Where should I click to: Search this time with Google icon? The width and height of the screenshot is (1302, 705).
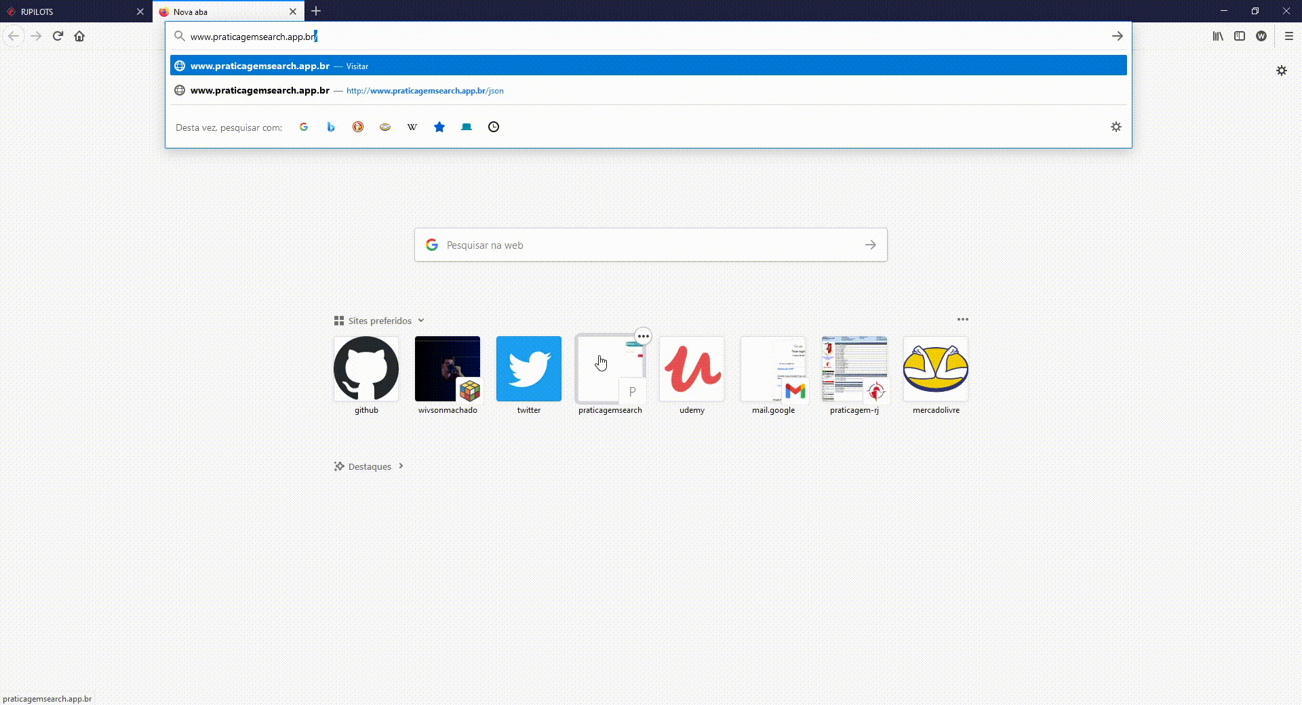point(304,127)
